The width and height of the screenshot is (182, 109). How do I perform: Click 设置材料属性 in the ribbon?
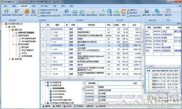pos(44,13)
